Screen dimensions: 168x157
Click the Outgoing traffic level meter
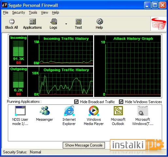tap(18, 80)
